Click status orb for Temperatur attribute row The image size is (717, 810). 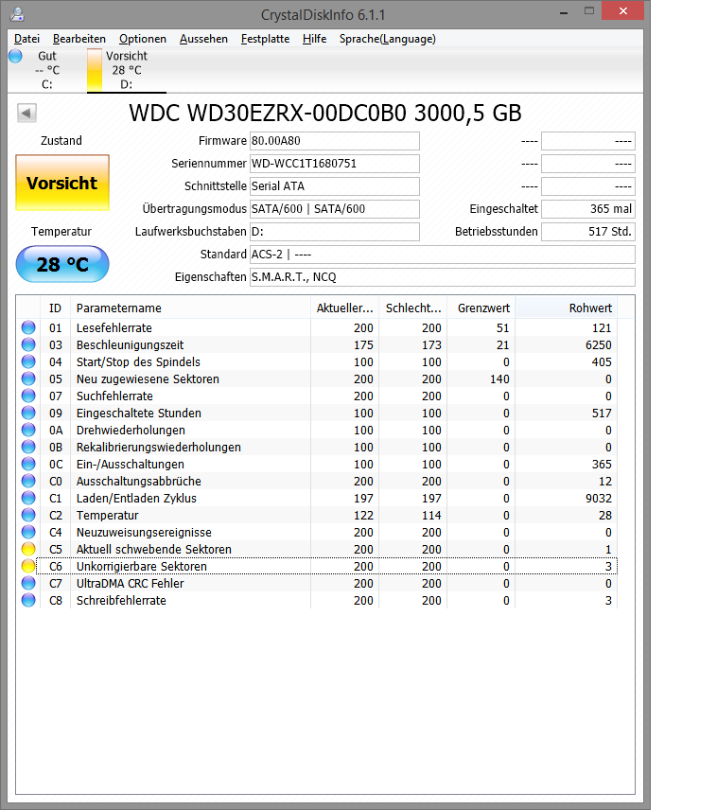(x=28, y=515)
